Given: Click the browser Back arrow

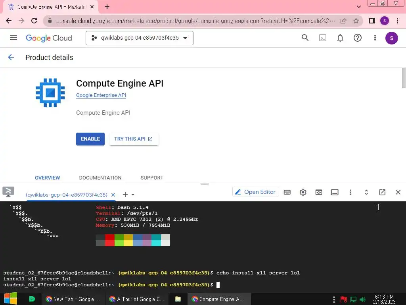Looking at the screenshot, I should point(9,21).
